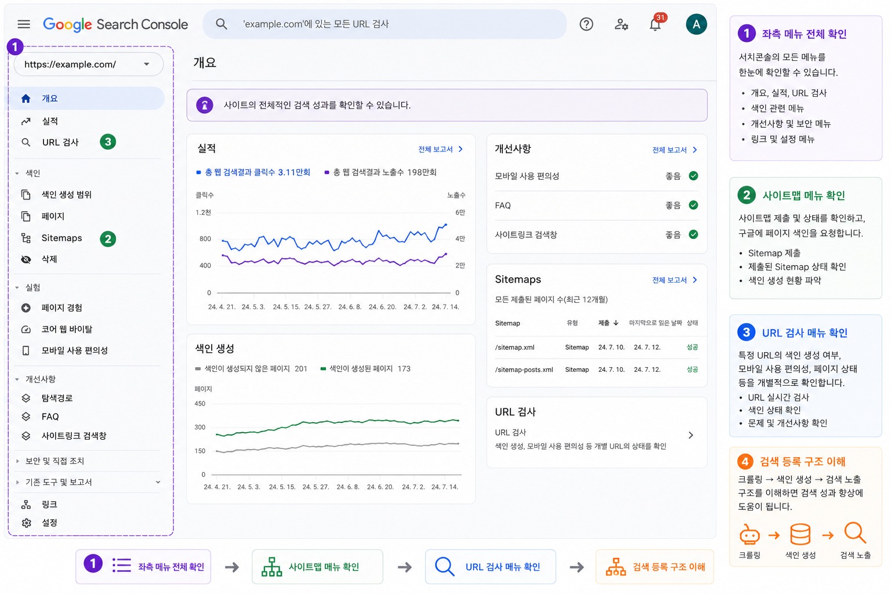Toggle 색인이 생성되지 않은 페이지 201 legend
This screenshot has width=891, height=594.
251,369
